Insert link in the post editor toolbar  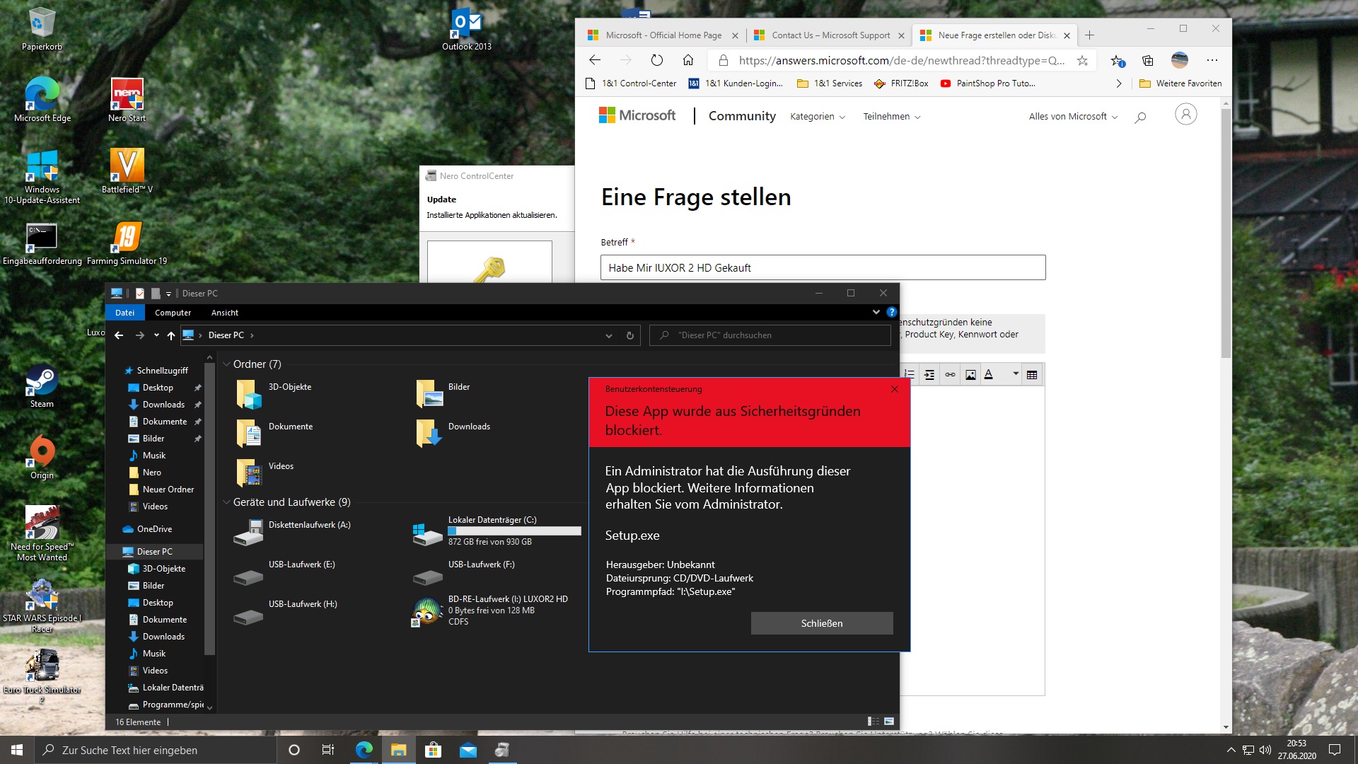pos(950,375)
